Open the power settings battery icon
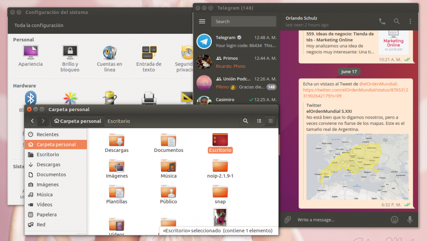Image resolution: width=427 pixels, height=241 pixels. point(110,98)
